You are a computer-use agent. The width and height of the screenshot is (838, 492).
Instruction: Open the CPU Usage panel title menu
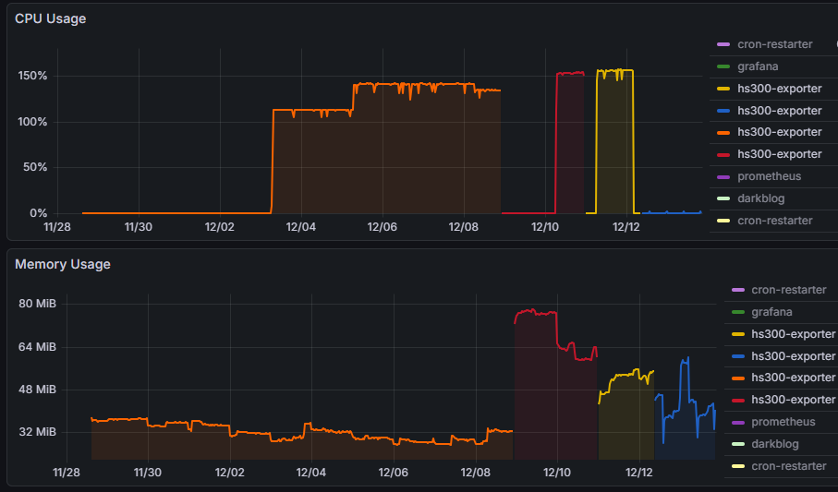coord(51,18)
